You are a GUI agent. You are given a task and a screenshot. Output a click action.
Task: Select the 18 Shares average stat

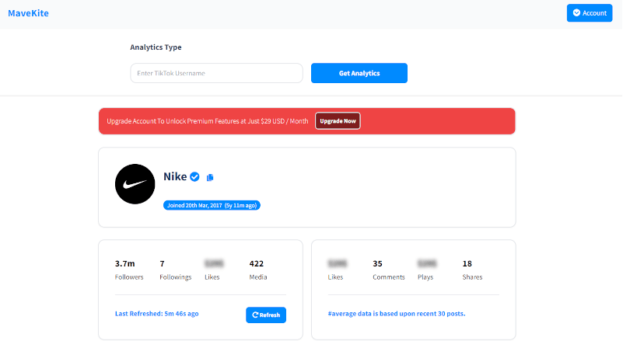(467, 264)
